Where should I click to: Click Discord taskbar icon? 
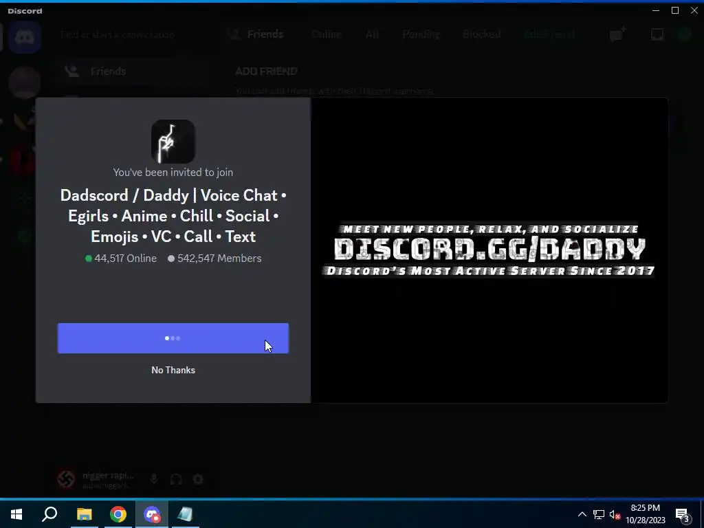pyautogui.click(x=152, y=514)
